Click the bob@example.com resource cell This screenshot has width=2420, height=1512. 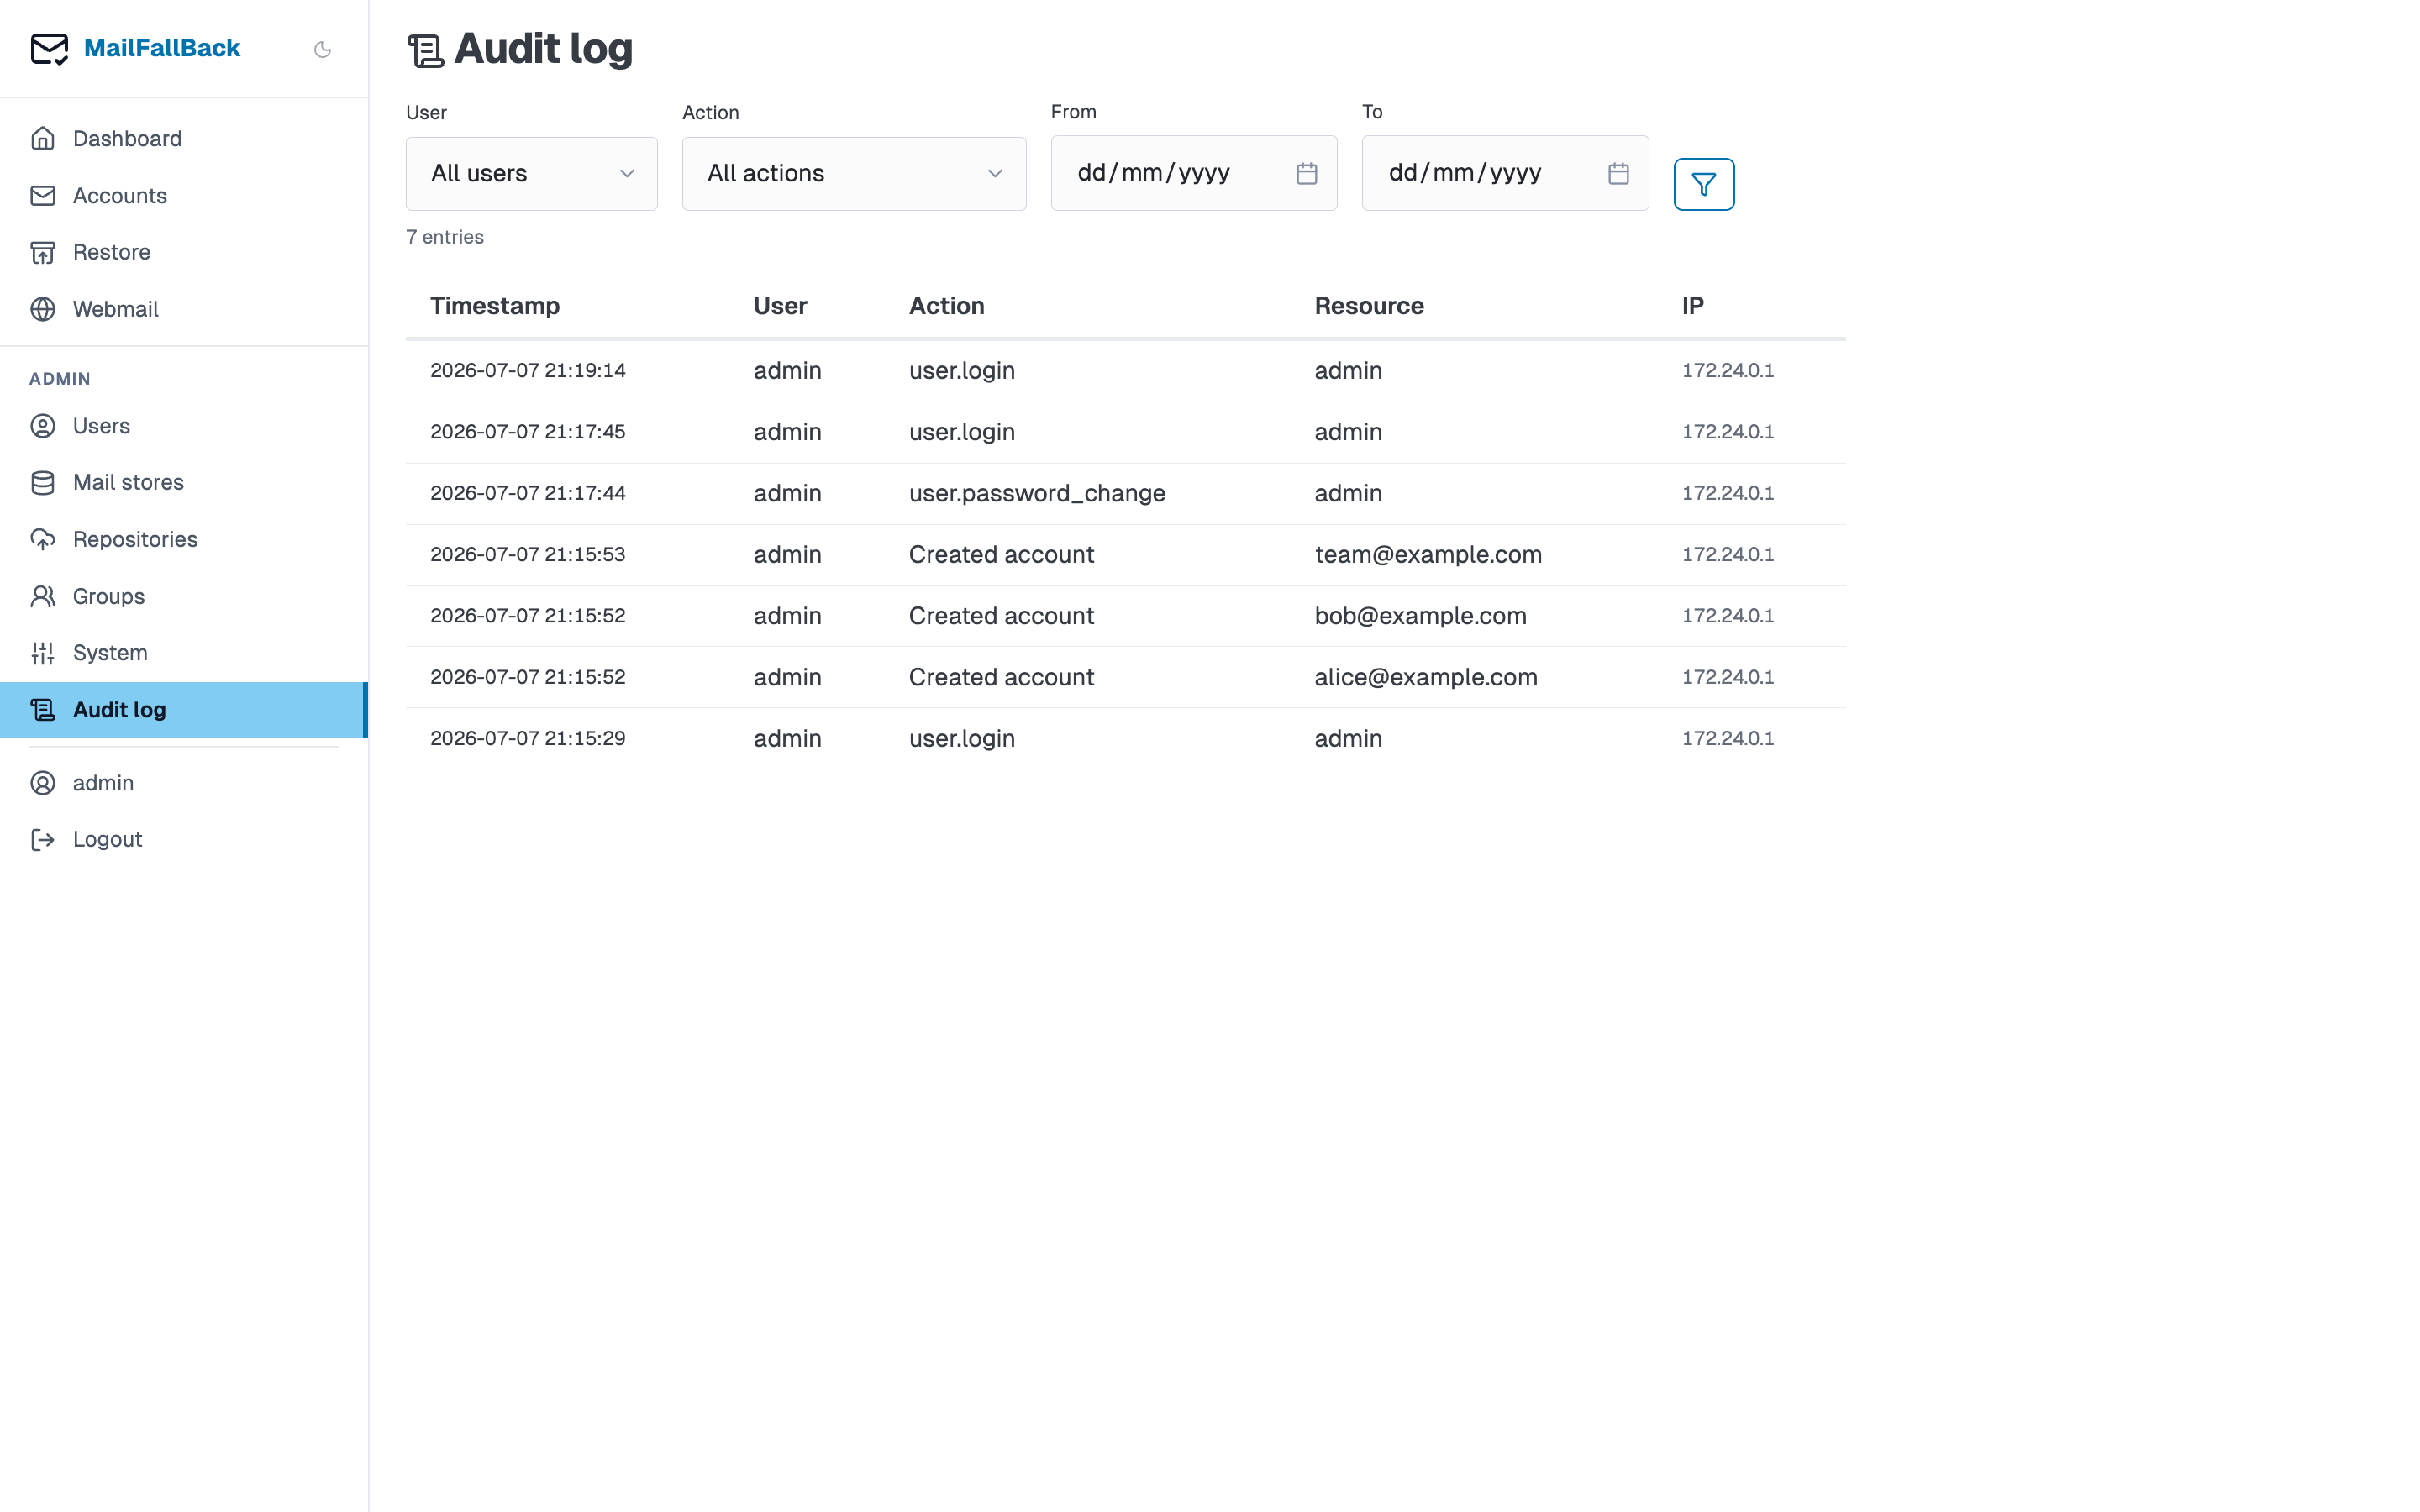1420,616
